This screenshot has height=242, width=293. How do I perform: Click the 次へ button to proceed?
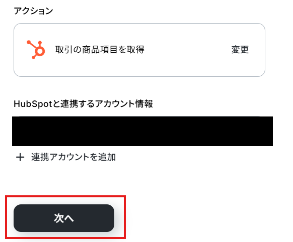coord(64,218)
